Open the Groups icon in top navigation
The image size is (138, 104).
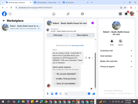82,14
